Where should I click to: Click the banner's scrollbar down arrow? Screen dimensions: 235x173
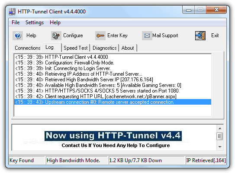coord(220,147)
